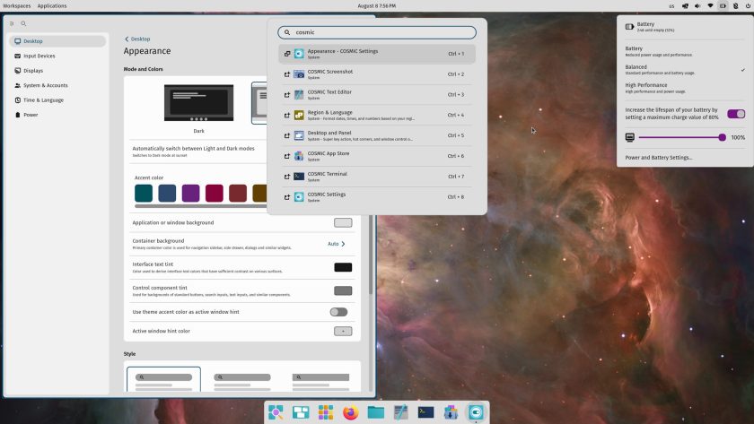Screen dimensions: 754x424
Task: Select the Balanced power profile
Action: click(x=685, y=70)
